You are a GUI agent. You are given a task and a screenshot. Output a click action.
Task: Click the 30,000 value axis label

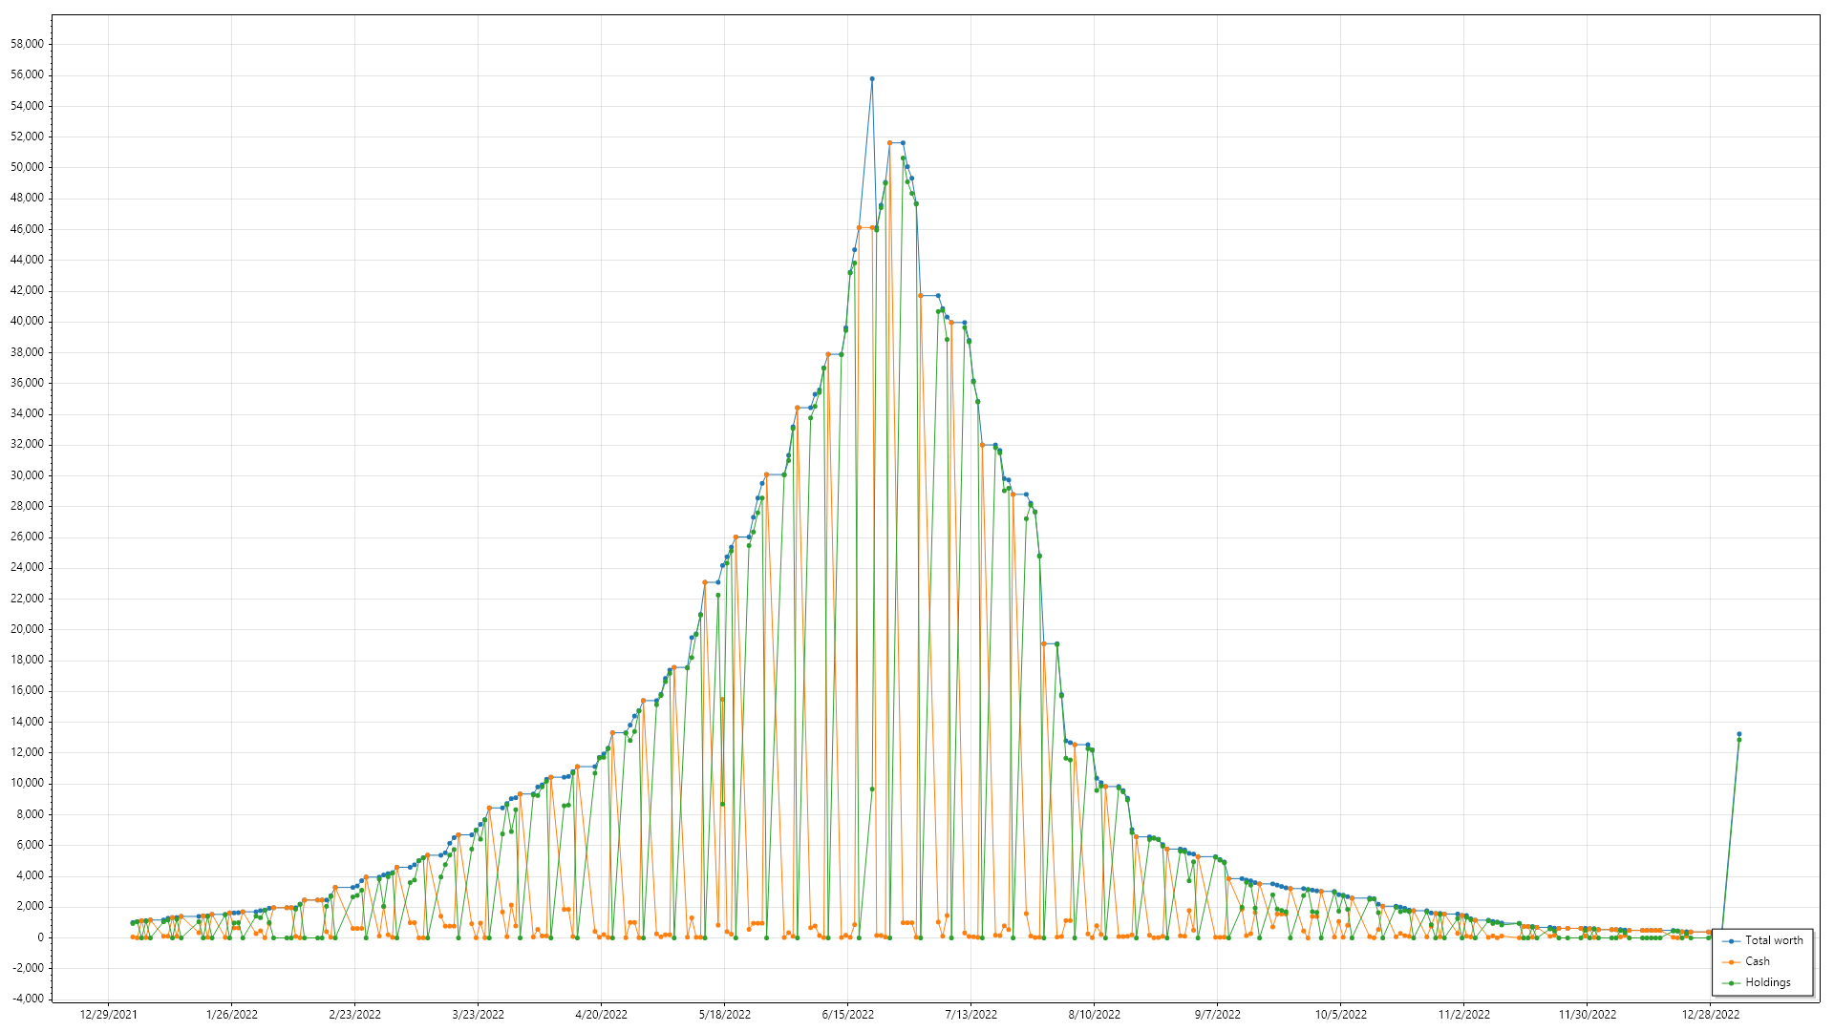[27, 475]
